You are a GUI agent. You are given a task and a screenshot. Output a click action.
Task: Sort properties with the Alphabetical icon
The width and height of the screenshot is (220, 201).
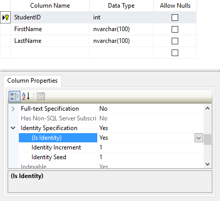coord(26,96)
